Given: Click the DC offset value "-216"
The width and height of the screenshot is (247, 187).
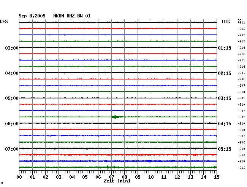Looking at the screenshot, I should (x=241, y=54).
